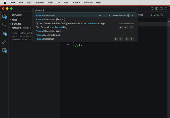Open the Selection menu
The image size is (170, 118).
tap(39, 3)
